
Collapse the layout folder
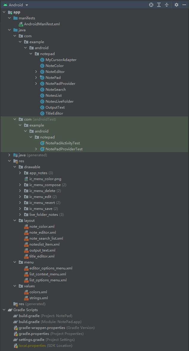point(15,220)
